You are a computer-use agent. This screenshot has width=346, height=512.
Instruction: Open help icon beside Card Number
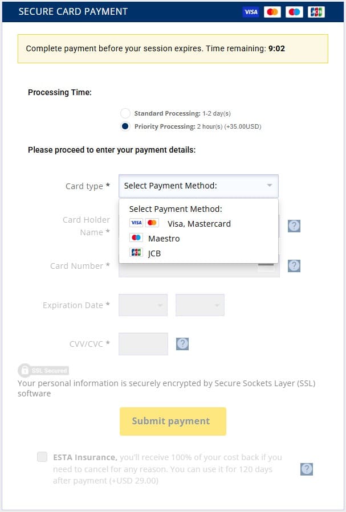[x=294, y=265]
